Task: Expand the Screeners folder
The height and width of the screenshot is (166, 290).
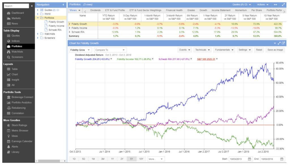Action: tap(38, 38)
